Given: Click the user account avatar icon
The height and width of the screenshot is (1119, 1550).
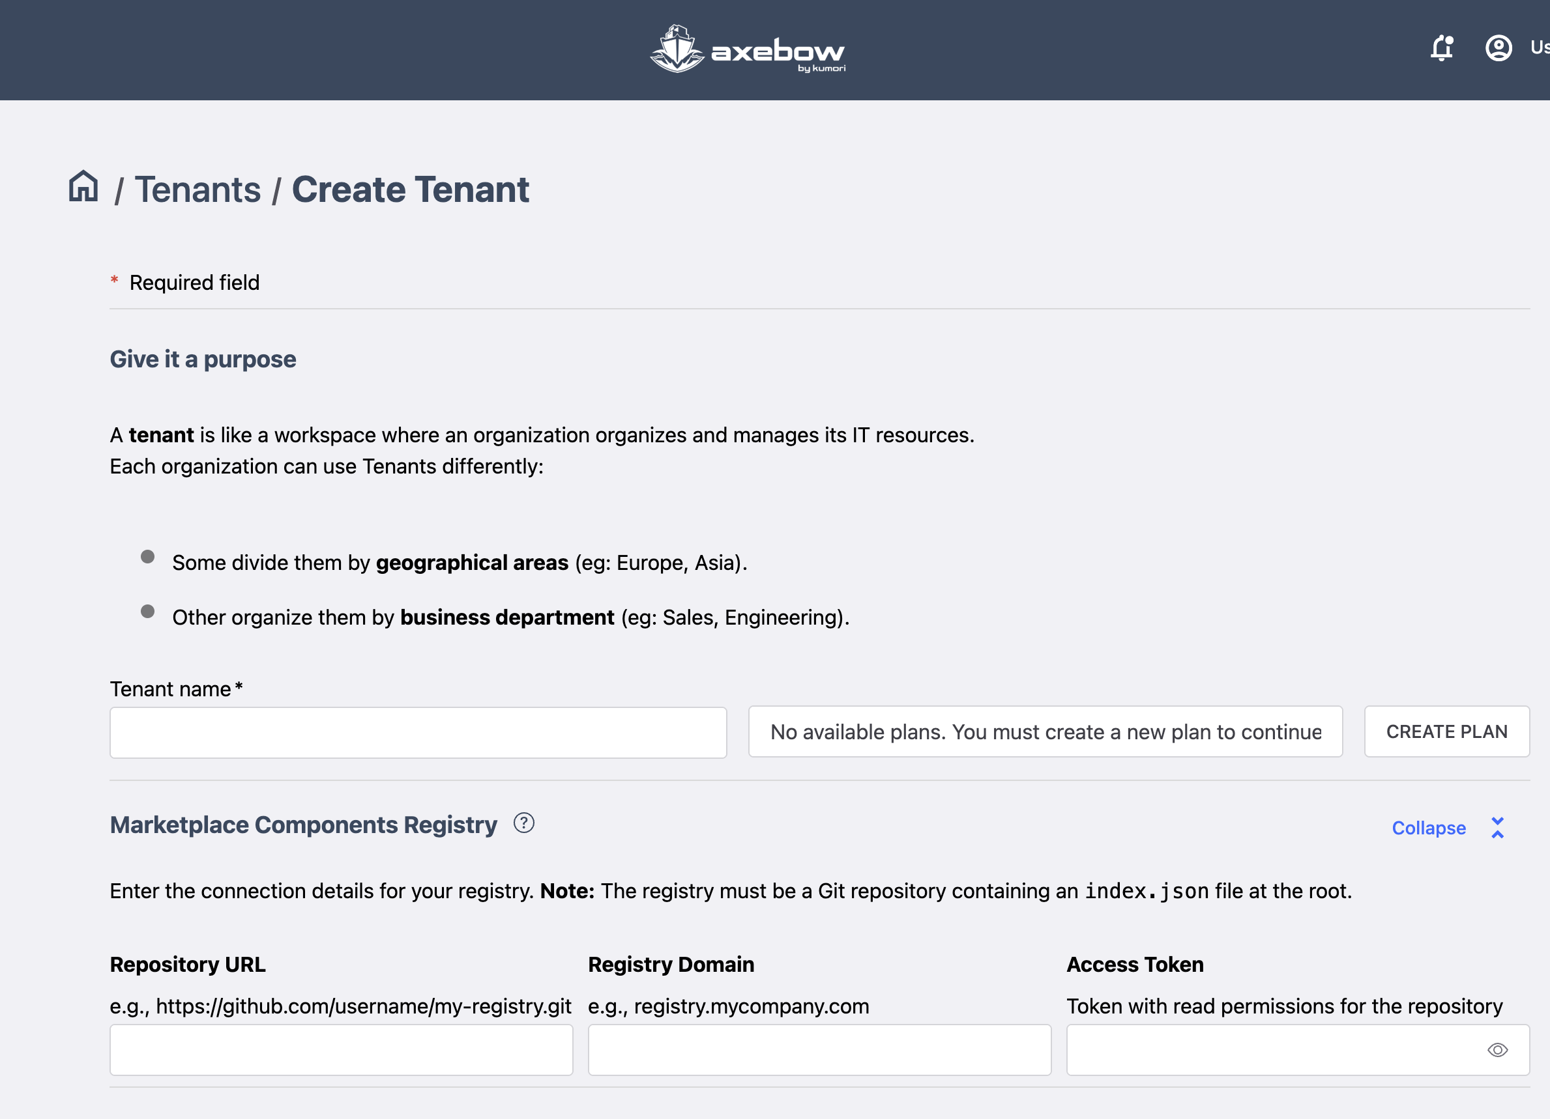Looking at the screenshot, I should (1498, 48).
